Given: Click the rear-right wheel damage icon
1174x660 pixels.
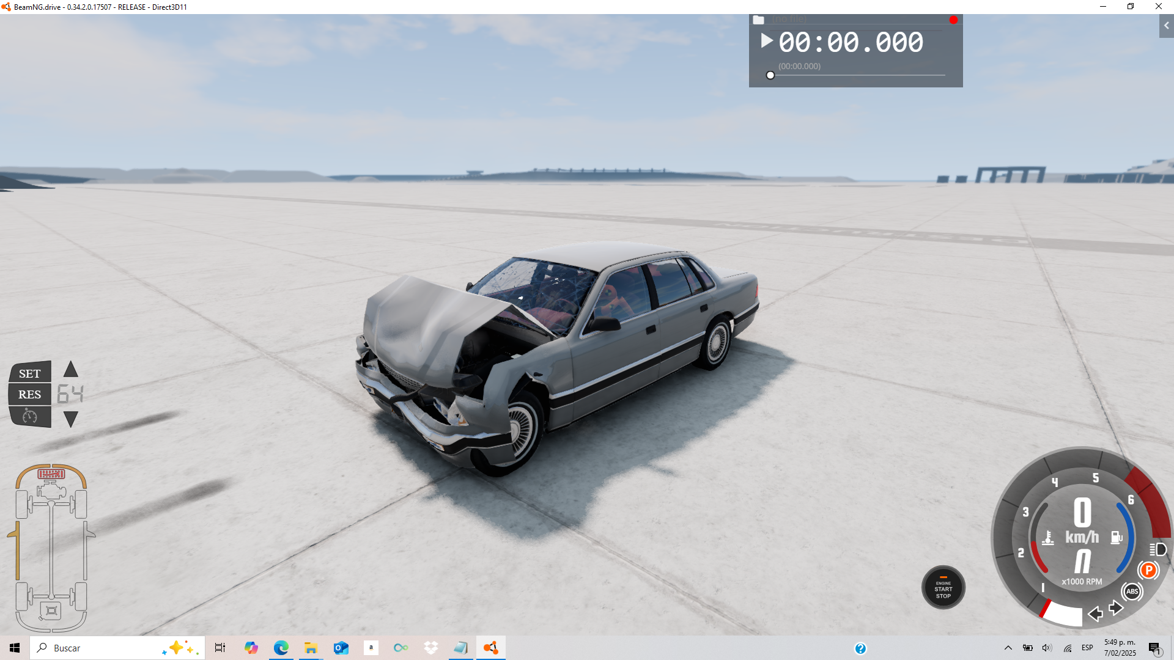Looking at the screenshot, I should click(x=80, y=596).
